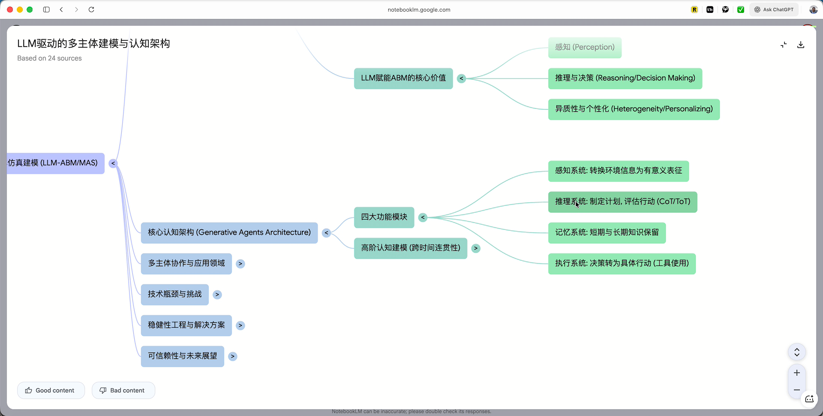The width and height of the screenshot is (823, 416).
Task: Open the feedback chat icon
Action: coord(809,399)
